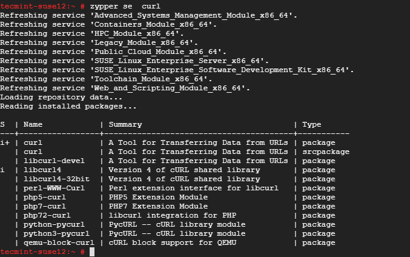The height and width of the screenshot is (257, 410).
Task: Click the 'i+' installed status marker
Action: pyautogui.click(x=5, y=142)
